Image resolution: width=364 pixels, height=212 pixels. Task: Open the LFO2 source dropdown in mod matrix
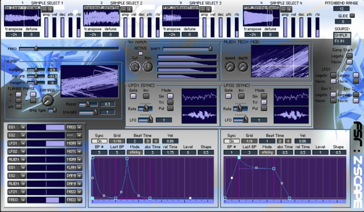click(x=23, y=152)
